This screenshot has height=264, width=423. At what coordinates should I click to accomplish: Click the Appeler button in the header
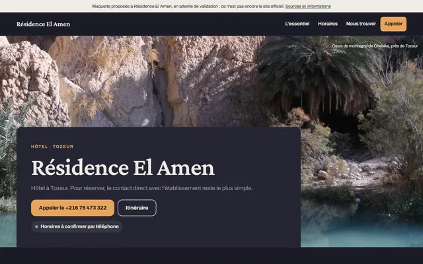tap(393, 24)
